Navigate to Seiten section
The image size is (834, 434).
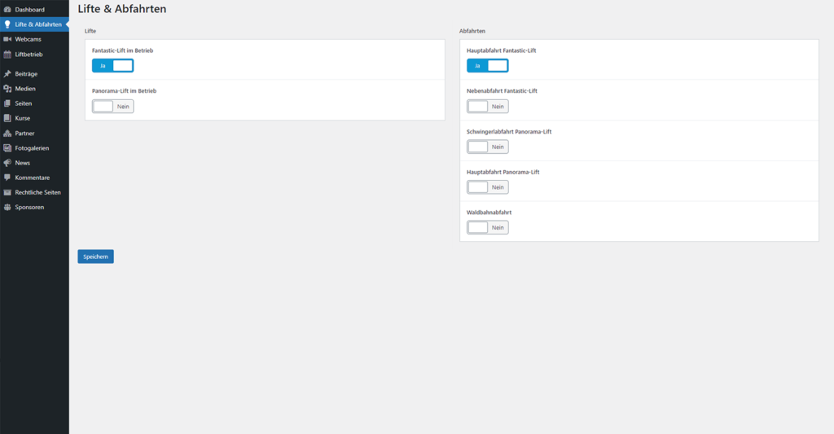[x=34, y=103]
